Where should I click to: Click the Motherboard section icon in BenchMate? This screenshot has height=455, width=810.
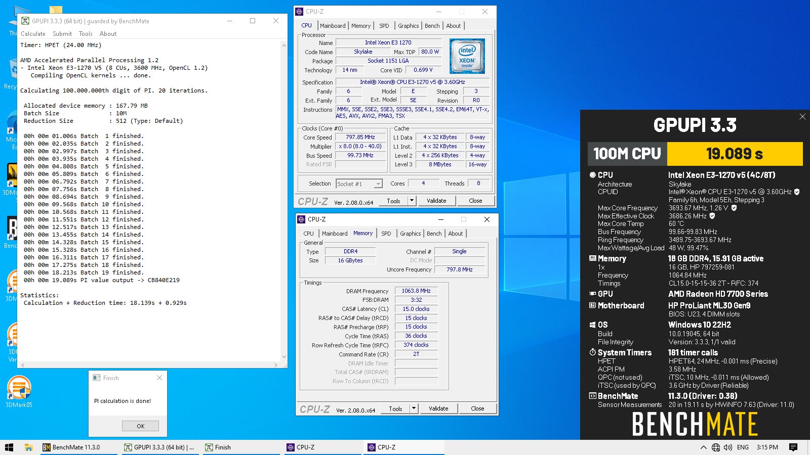tap(592, 305)
